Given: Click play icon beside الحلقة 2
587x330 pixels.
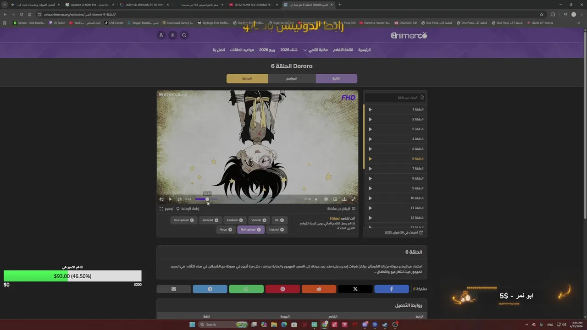Looking at the screenshot, I should point(370,120).
